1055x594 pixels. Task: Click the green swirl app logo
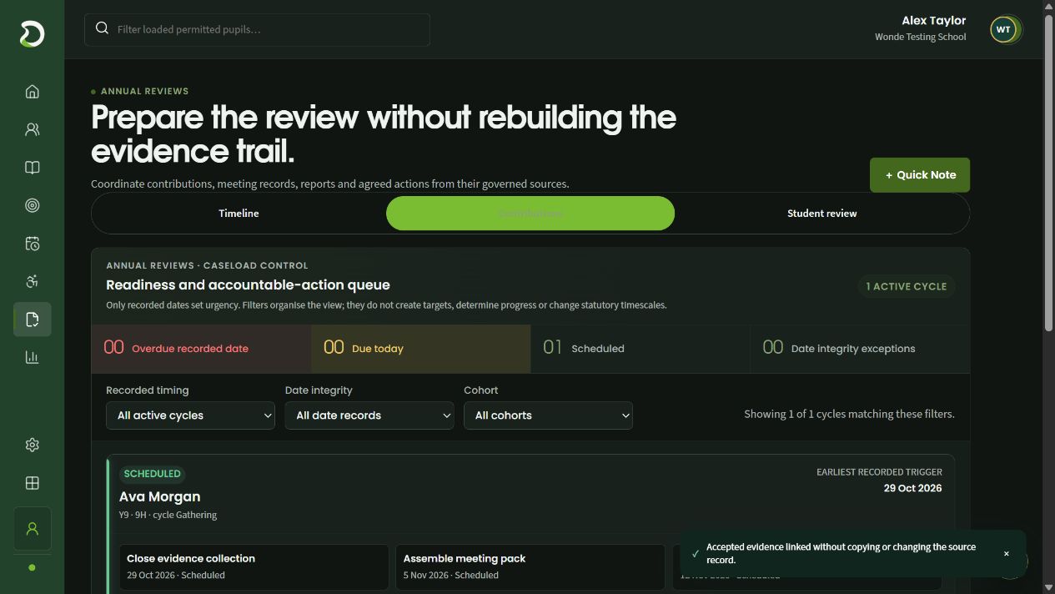pyautogui.click(x=32, y=33)
